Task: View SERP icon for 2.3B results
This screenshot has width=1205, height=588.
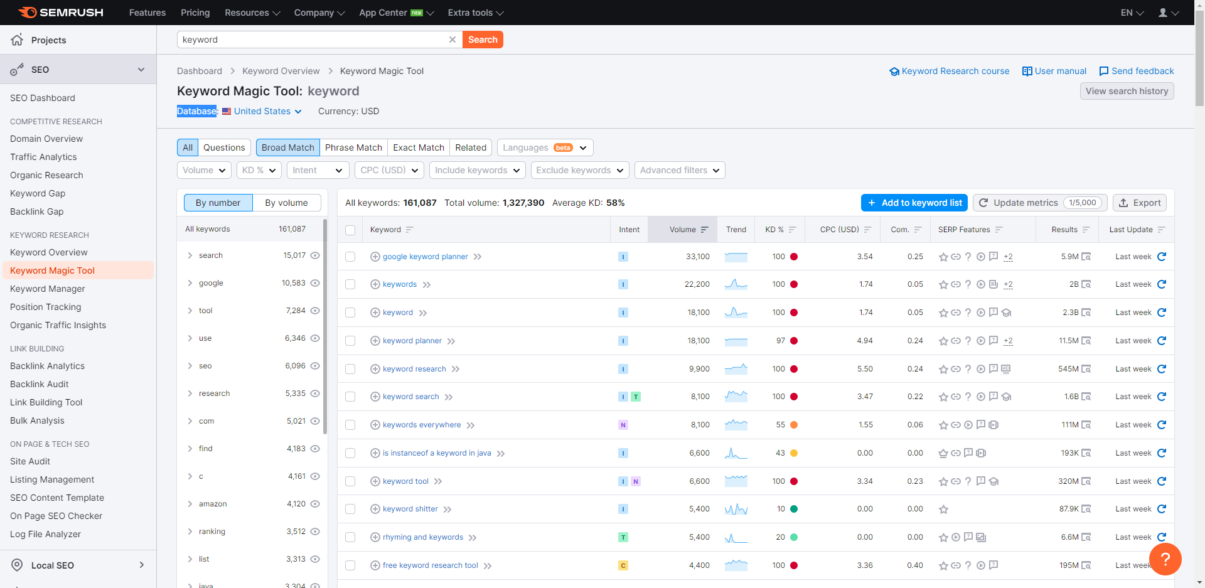Action: (1086, 313)
